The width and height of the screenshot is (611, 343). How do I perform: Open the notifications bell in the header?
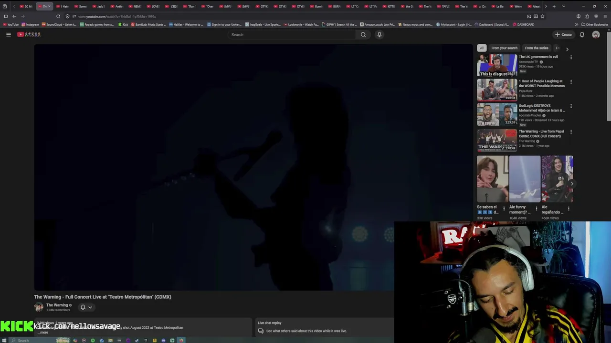tap(582, 34)
